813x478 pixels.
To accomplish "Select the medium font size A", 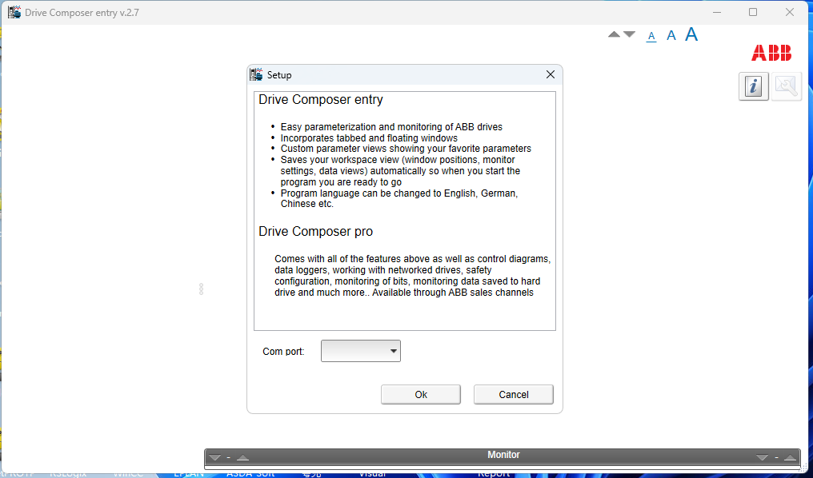I will tap(671, 35).
